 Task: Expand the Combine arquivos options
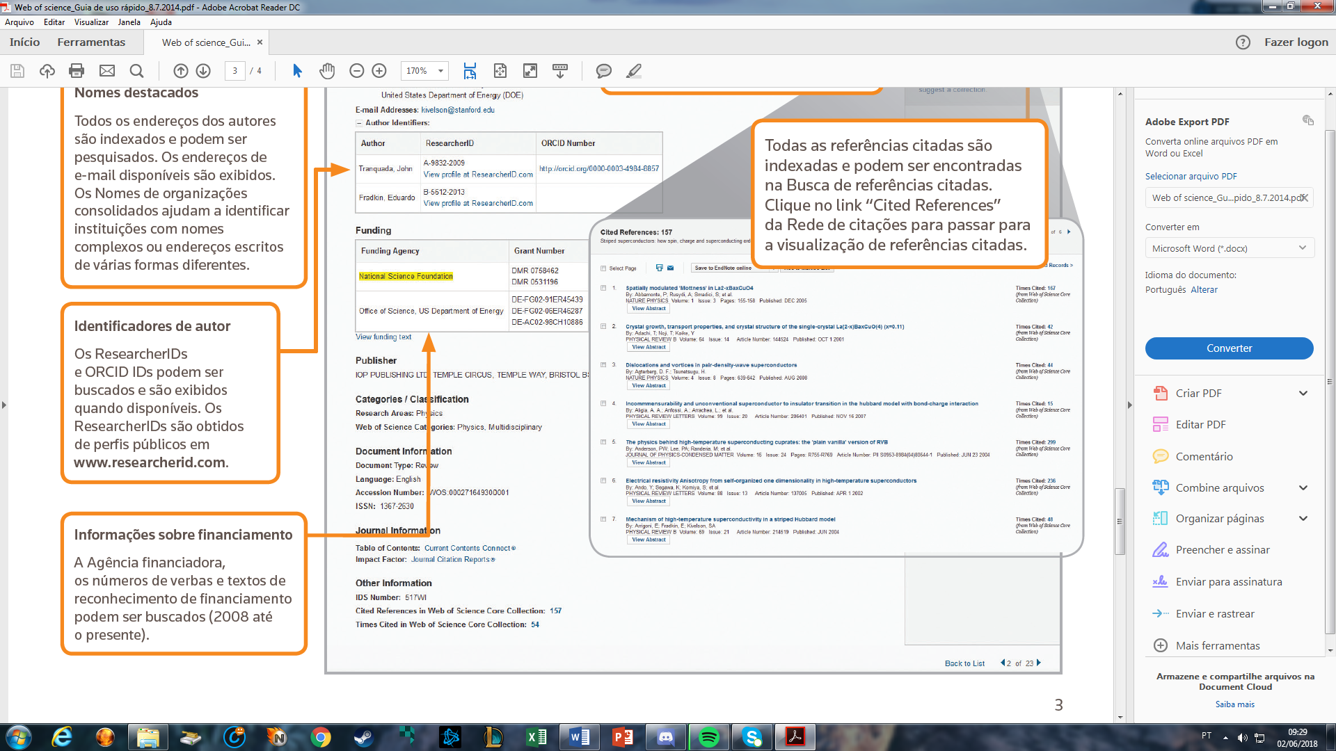[1303, 488]
